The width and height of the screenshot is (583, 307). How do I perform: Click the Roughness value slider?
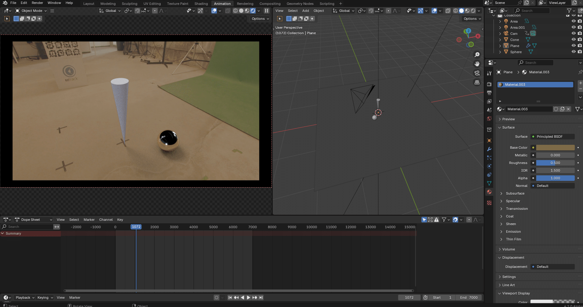point(555,163)
